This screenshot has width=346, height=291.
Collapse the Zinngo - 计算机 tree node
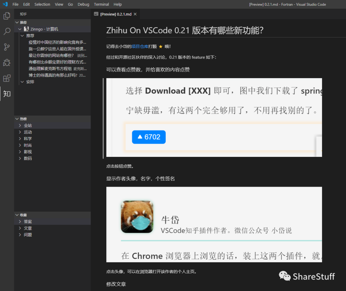click(x=53, y=29)
